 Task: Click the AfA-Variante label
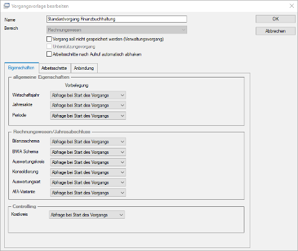(x=24, y=192)
